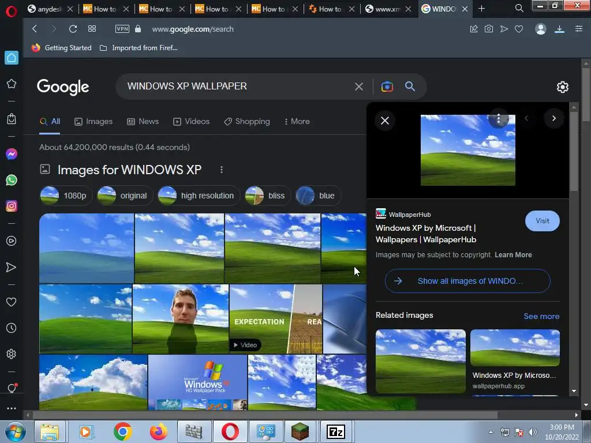Open sidebar three-dot more menu

click(x=12, y=408)
